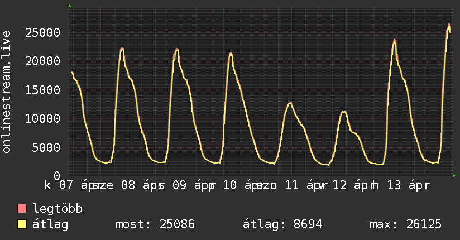Click the 20000 y-axis label

point(43,61)
